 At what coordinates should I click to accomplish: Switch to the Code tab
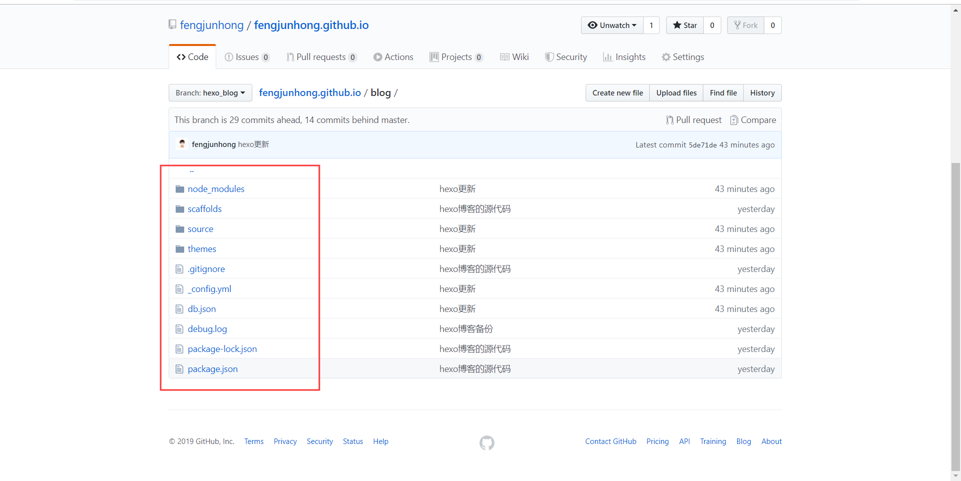(192, 57)
